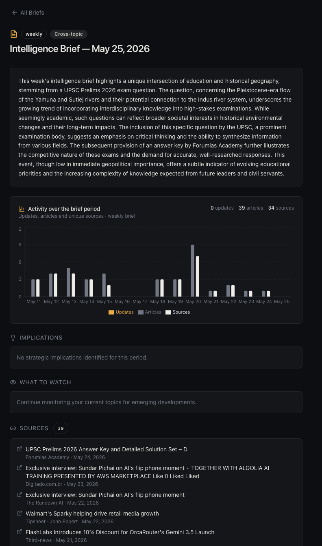
Task: Click the link icon beside Sources heading
Action: [x=13, y=428]
